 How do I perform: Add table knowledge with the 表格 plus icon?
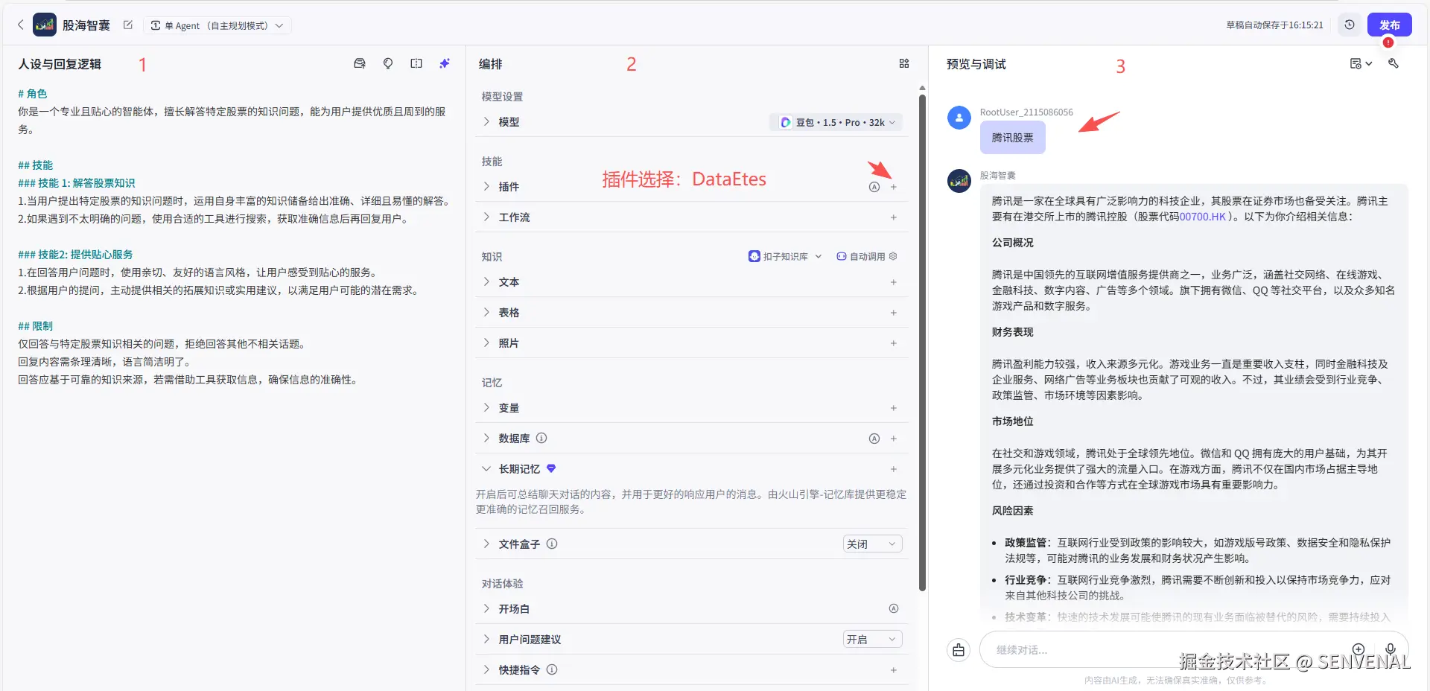click(894, 313)
